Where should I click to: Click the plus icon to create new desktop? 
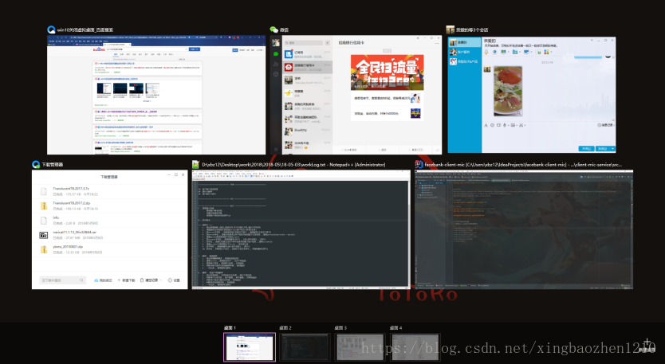[647, 342]
